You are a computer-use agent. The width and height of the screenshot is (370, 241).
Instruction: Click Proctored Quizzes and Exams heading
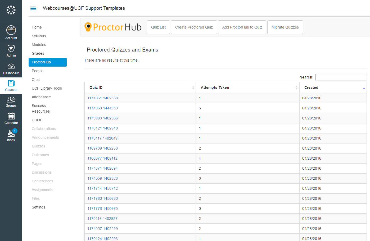coord(123,50)
